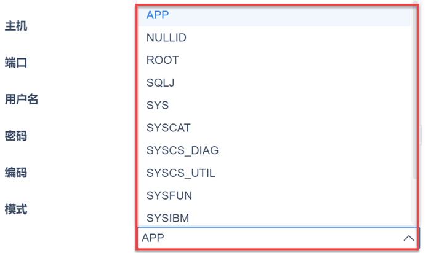Click the 端口 field label

point(16,63)
